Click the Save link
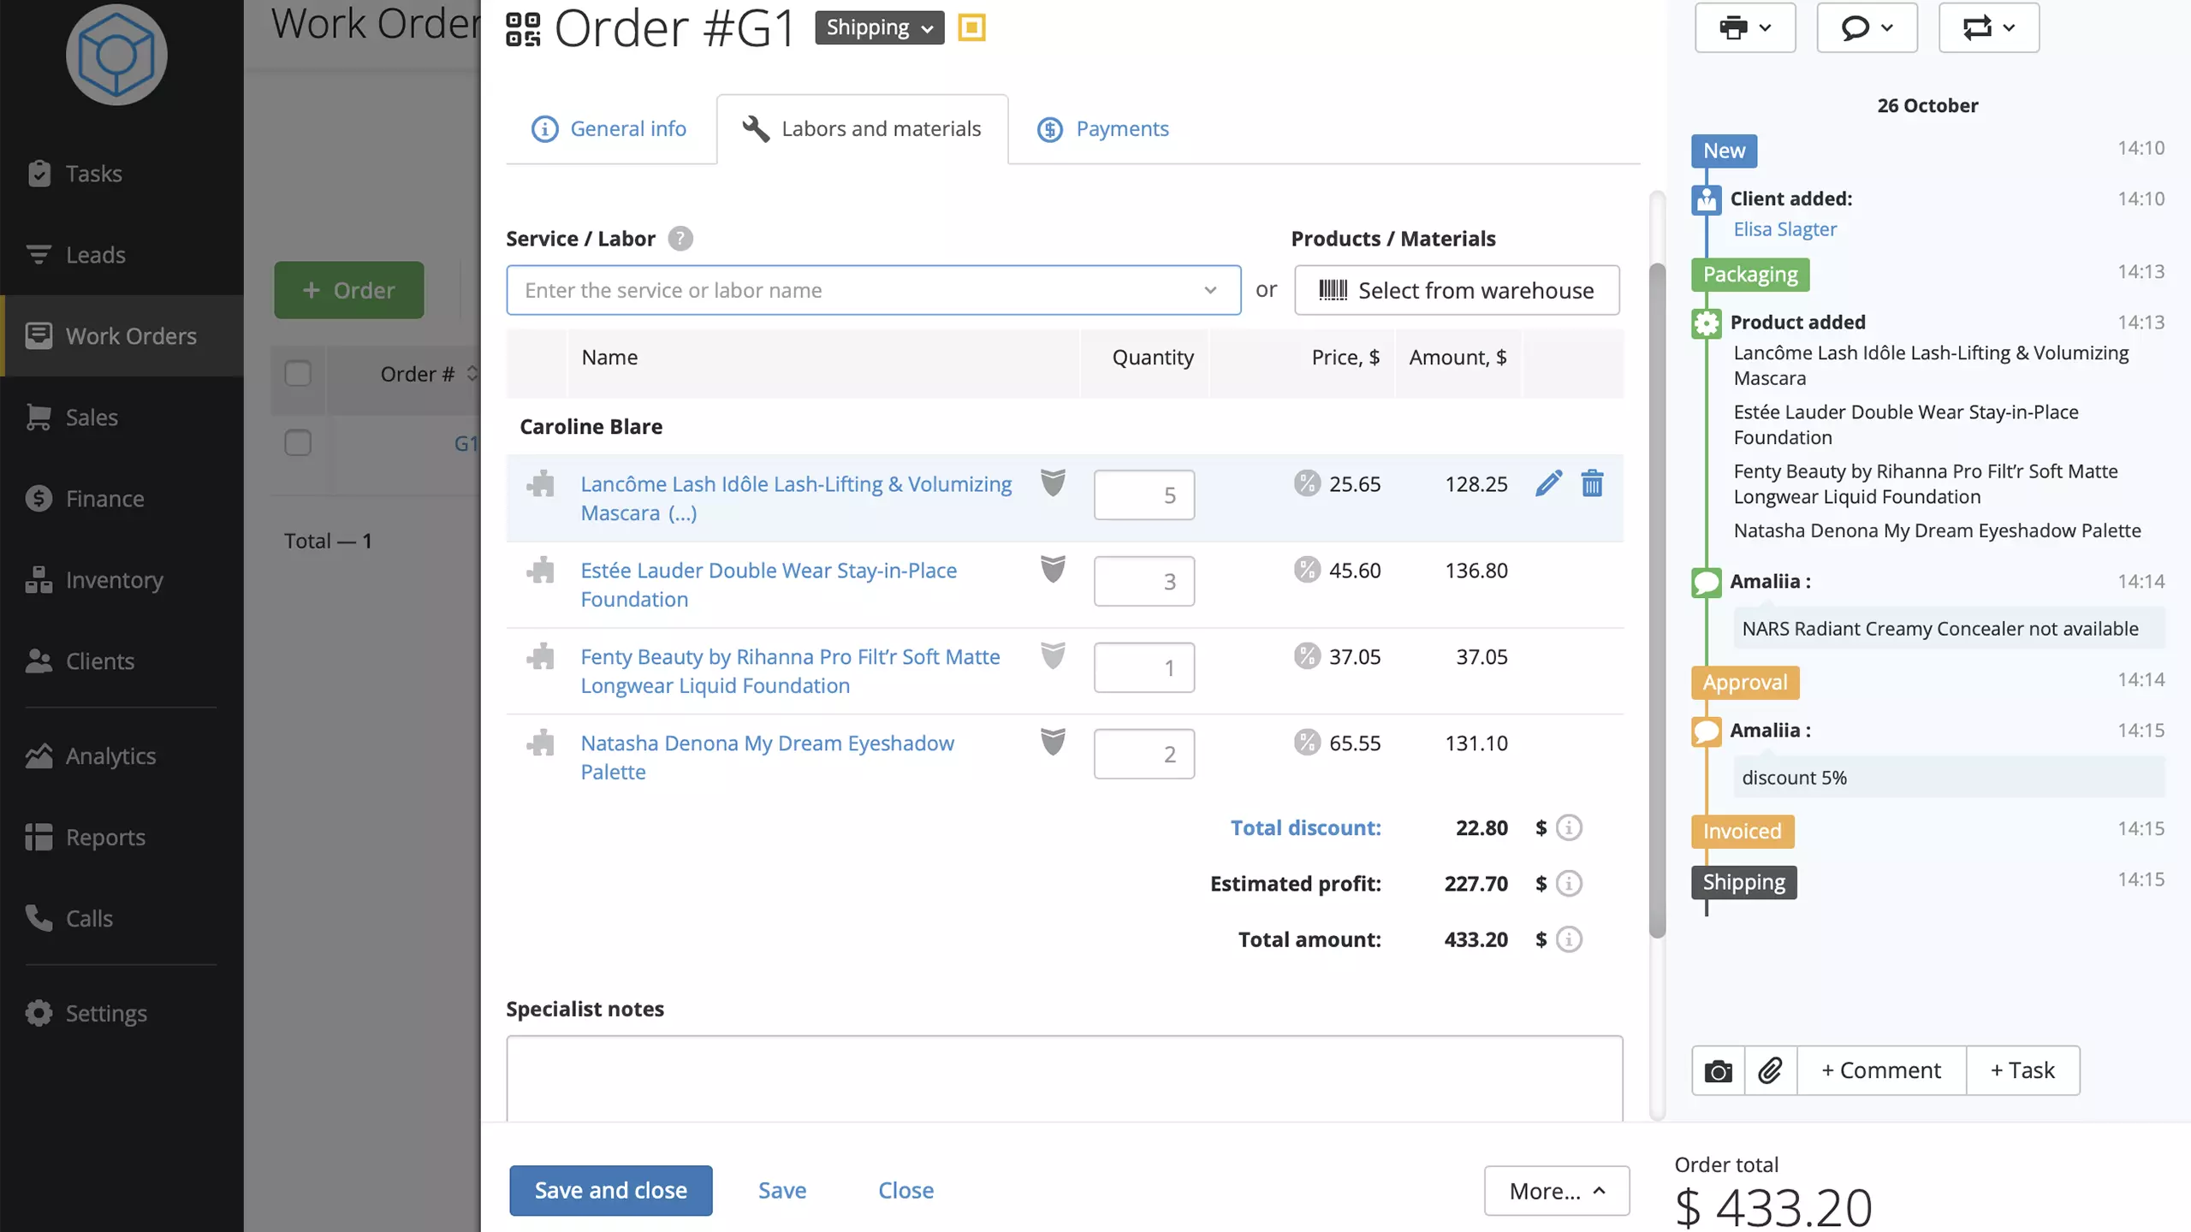Screen dimensions: 2191x1232 [x=782, y=1190]
